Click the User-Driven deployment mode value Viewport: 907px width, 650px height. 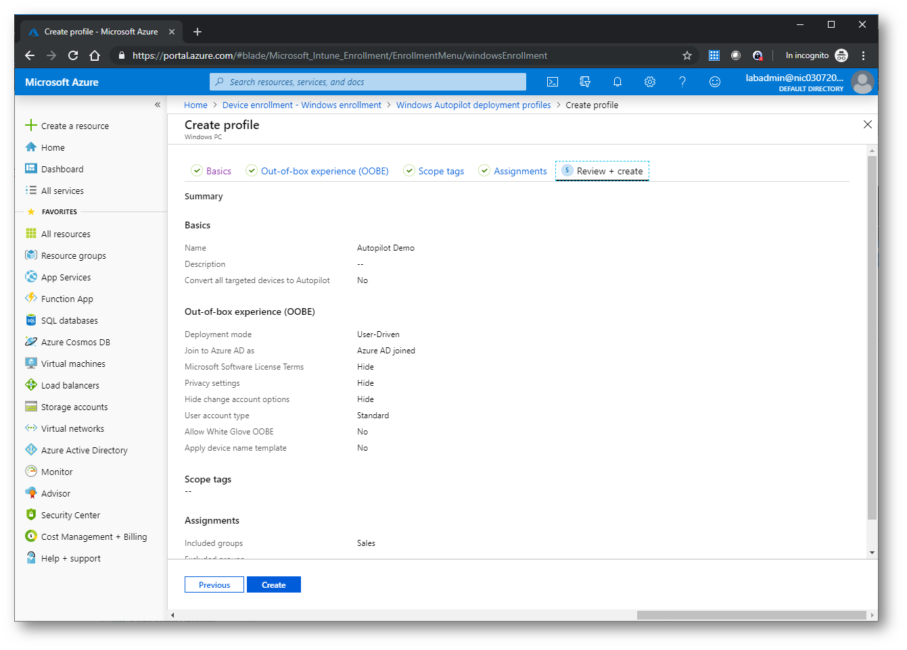(x=378, y=334)
